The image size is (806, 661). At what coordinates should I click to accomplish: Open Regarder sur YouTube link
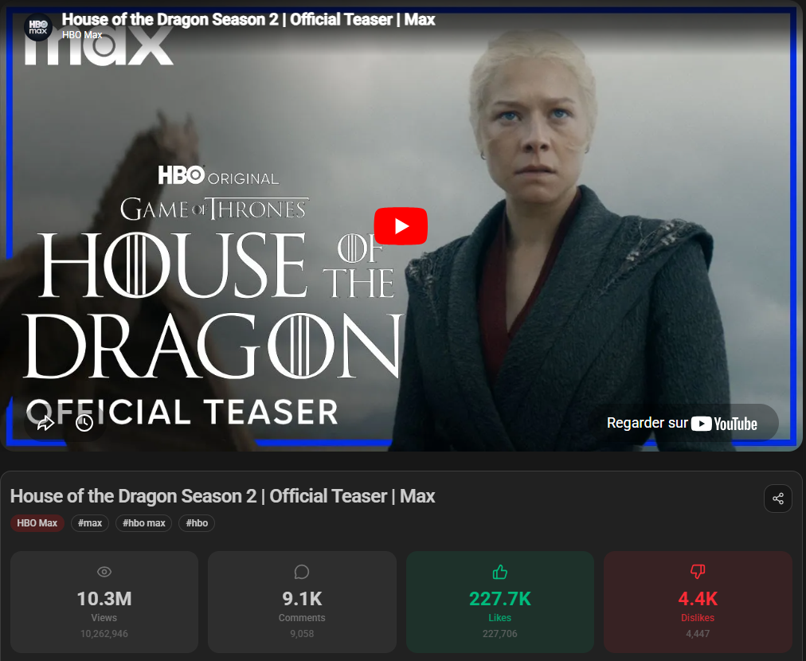[682, 424]
